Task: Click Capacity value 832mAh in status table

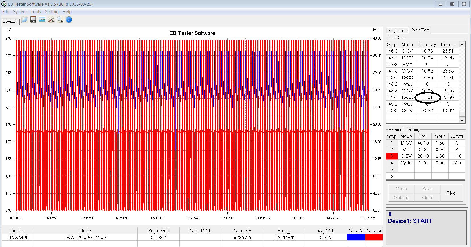Action: [242, 237]
